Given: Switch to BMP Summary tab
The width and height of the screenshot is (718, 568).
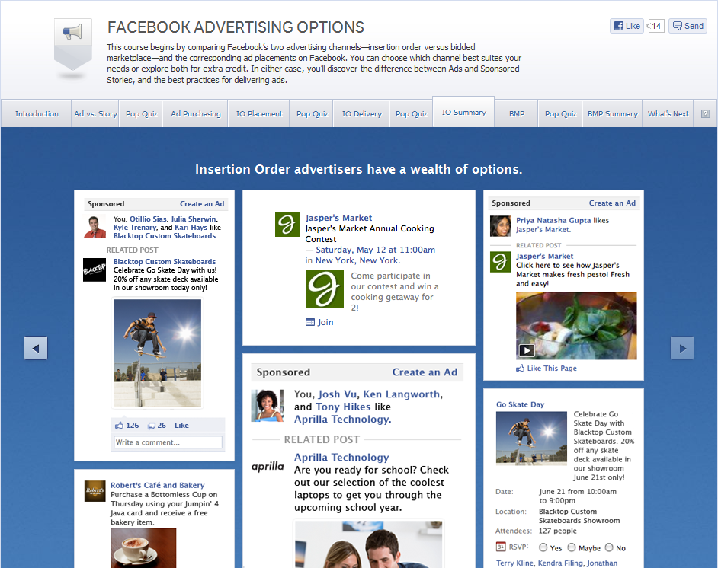Looking at the screenshot, I should point(612,113).
